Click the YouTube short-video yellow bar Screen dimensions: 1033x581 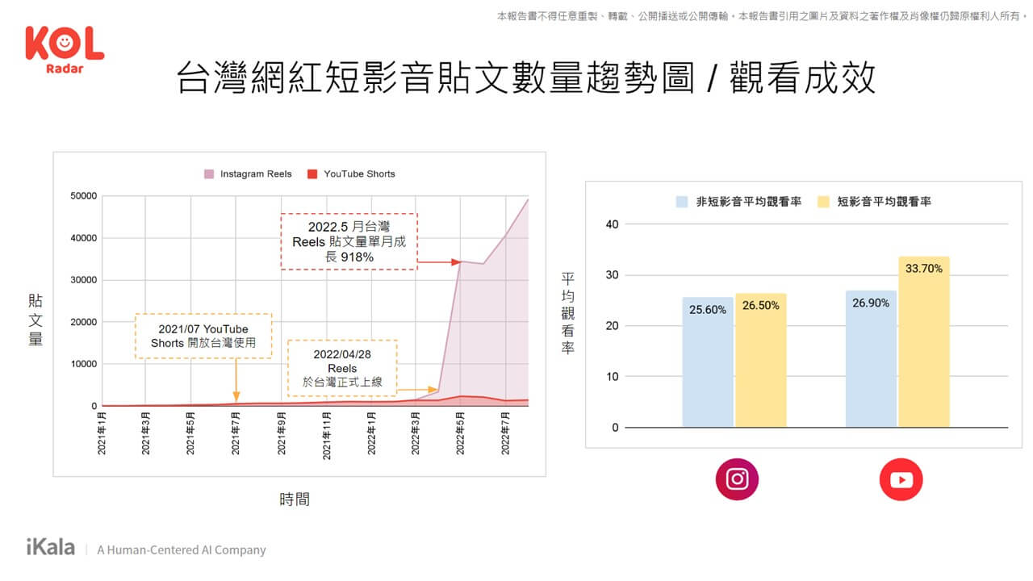click(924, 341)
